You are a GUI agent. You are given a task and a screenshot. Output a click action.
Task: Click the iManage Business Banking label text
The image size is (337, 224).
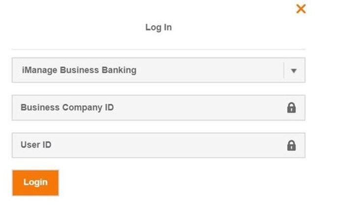79,70
